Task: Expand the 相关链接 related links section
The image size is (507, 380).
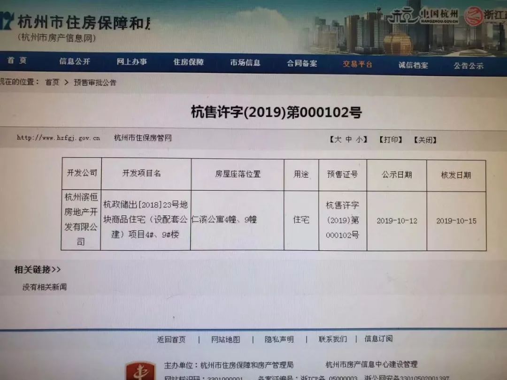Action: 35,270
